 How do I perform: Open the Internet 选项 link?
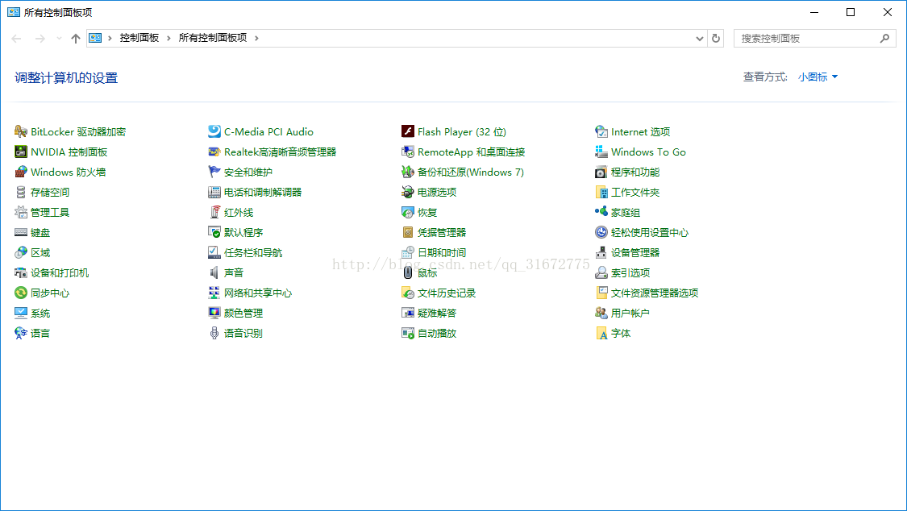point(640,132)
